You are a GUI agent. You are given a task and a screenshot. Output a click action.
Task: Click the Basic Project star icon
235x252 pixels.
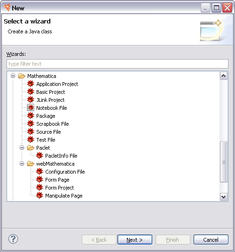[31, 92]
